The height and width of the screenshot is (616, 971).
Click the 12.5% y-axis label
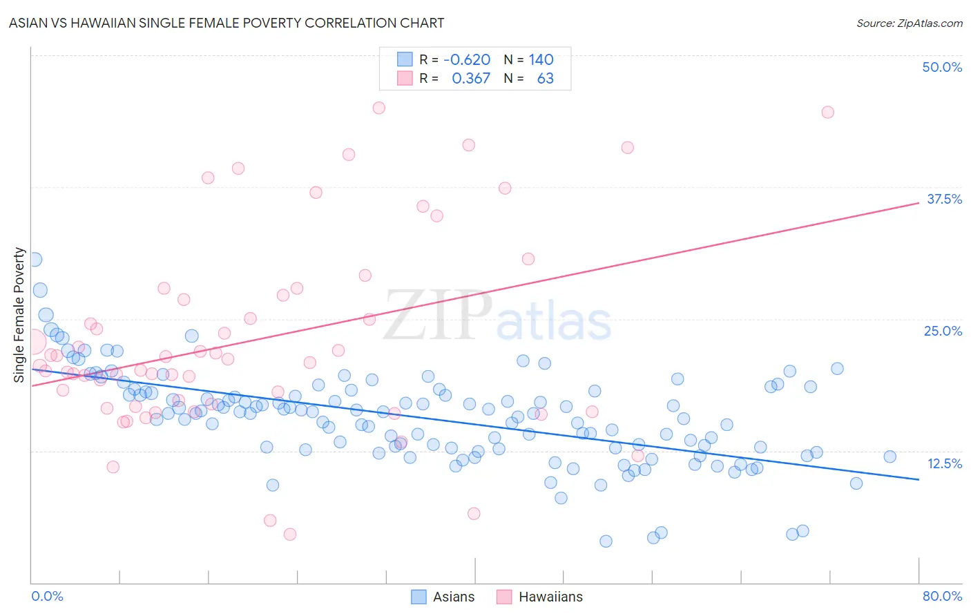click(x=944, y=463)
